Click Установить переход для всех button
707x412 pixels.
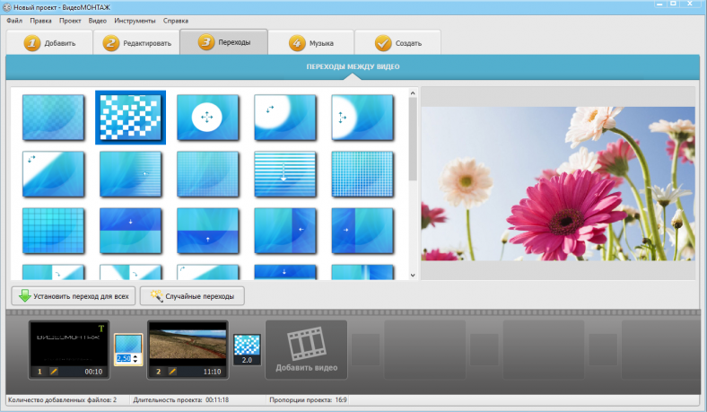pos(74,296)
